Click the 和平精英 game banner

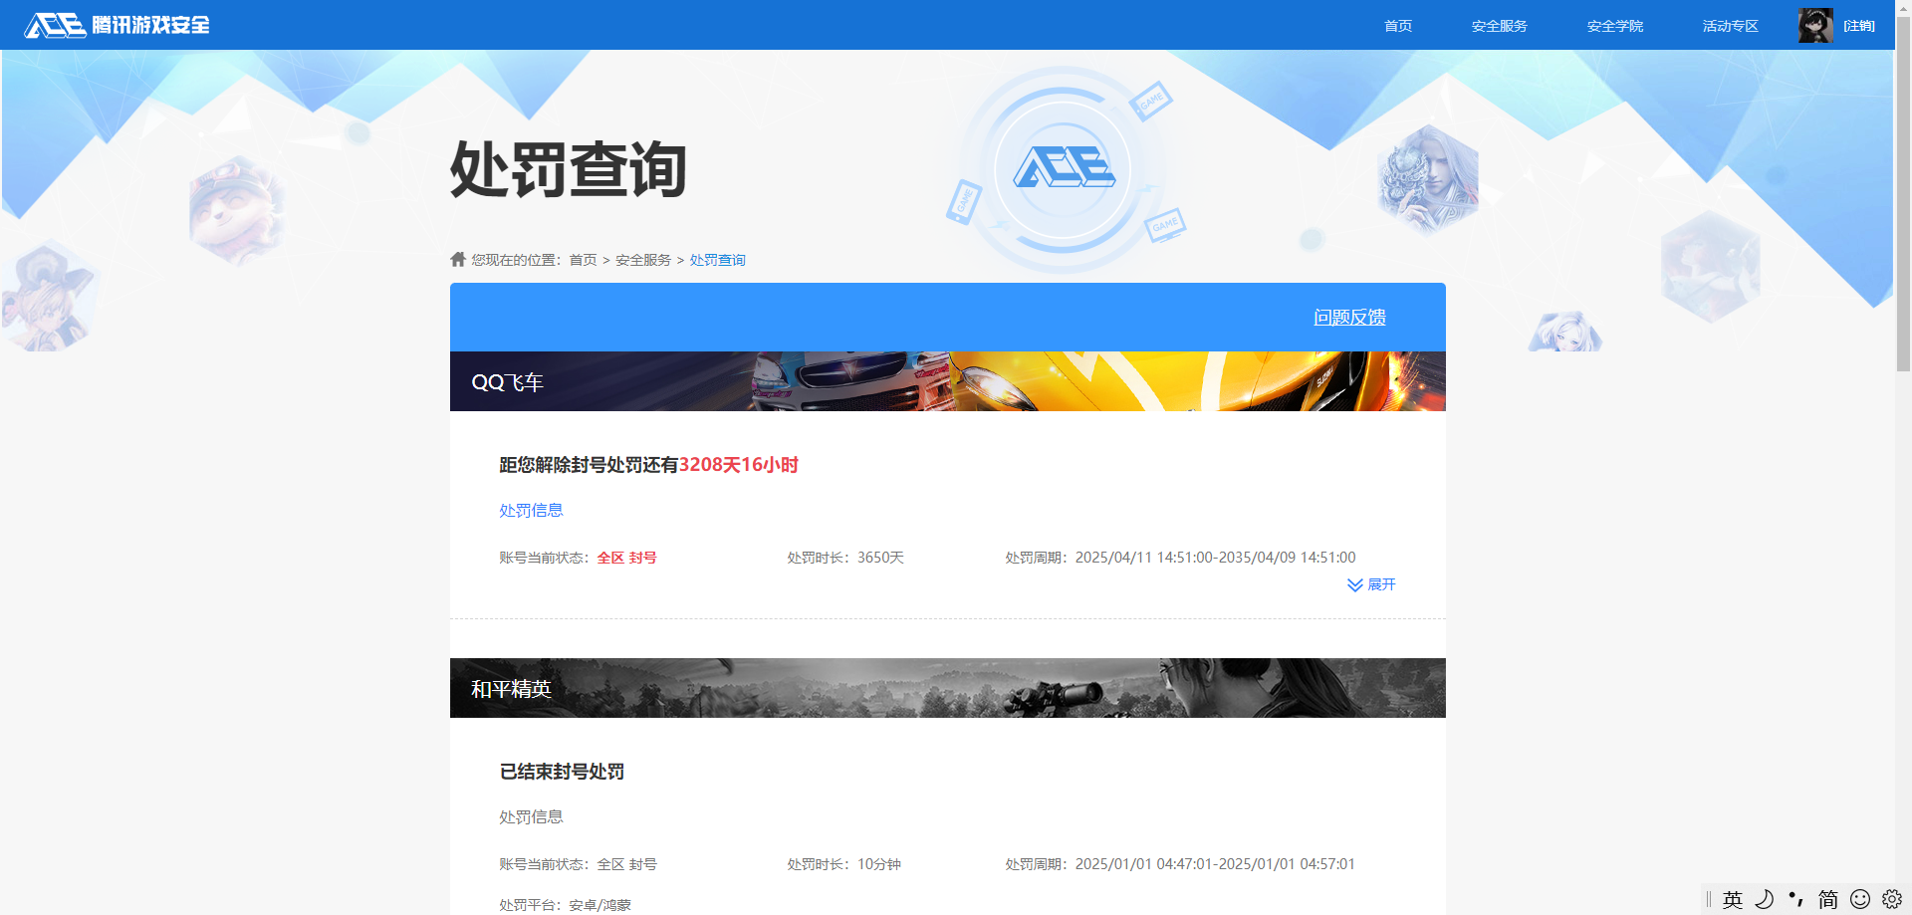[x=948, y=688]
